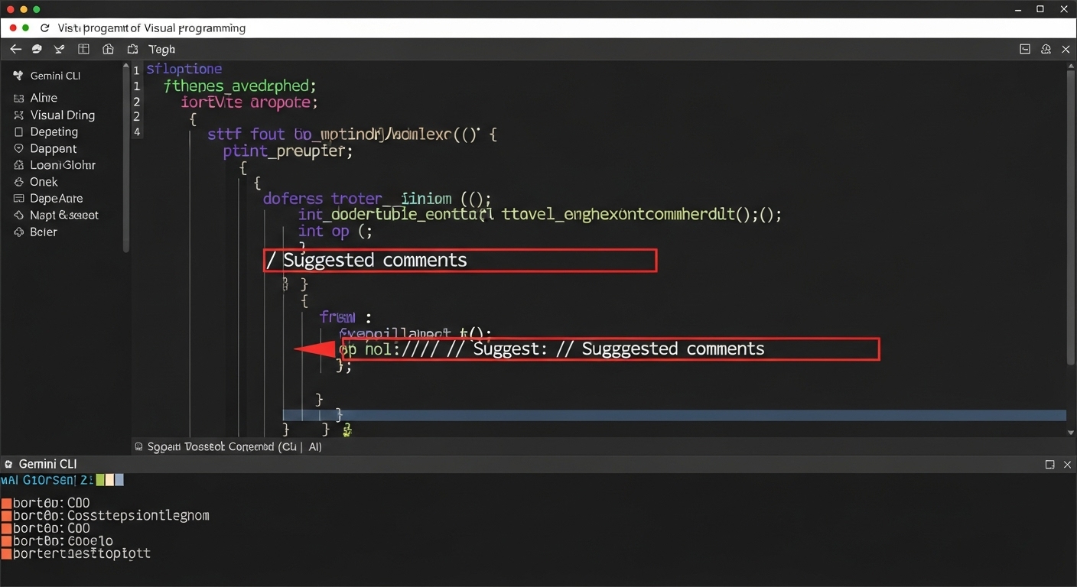Viewport: 1077px width, 587px height.
Task: Select the LooniGlohr icon in the sidebar
Action: click(x=18, y=165)
